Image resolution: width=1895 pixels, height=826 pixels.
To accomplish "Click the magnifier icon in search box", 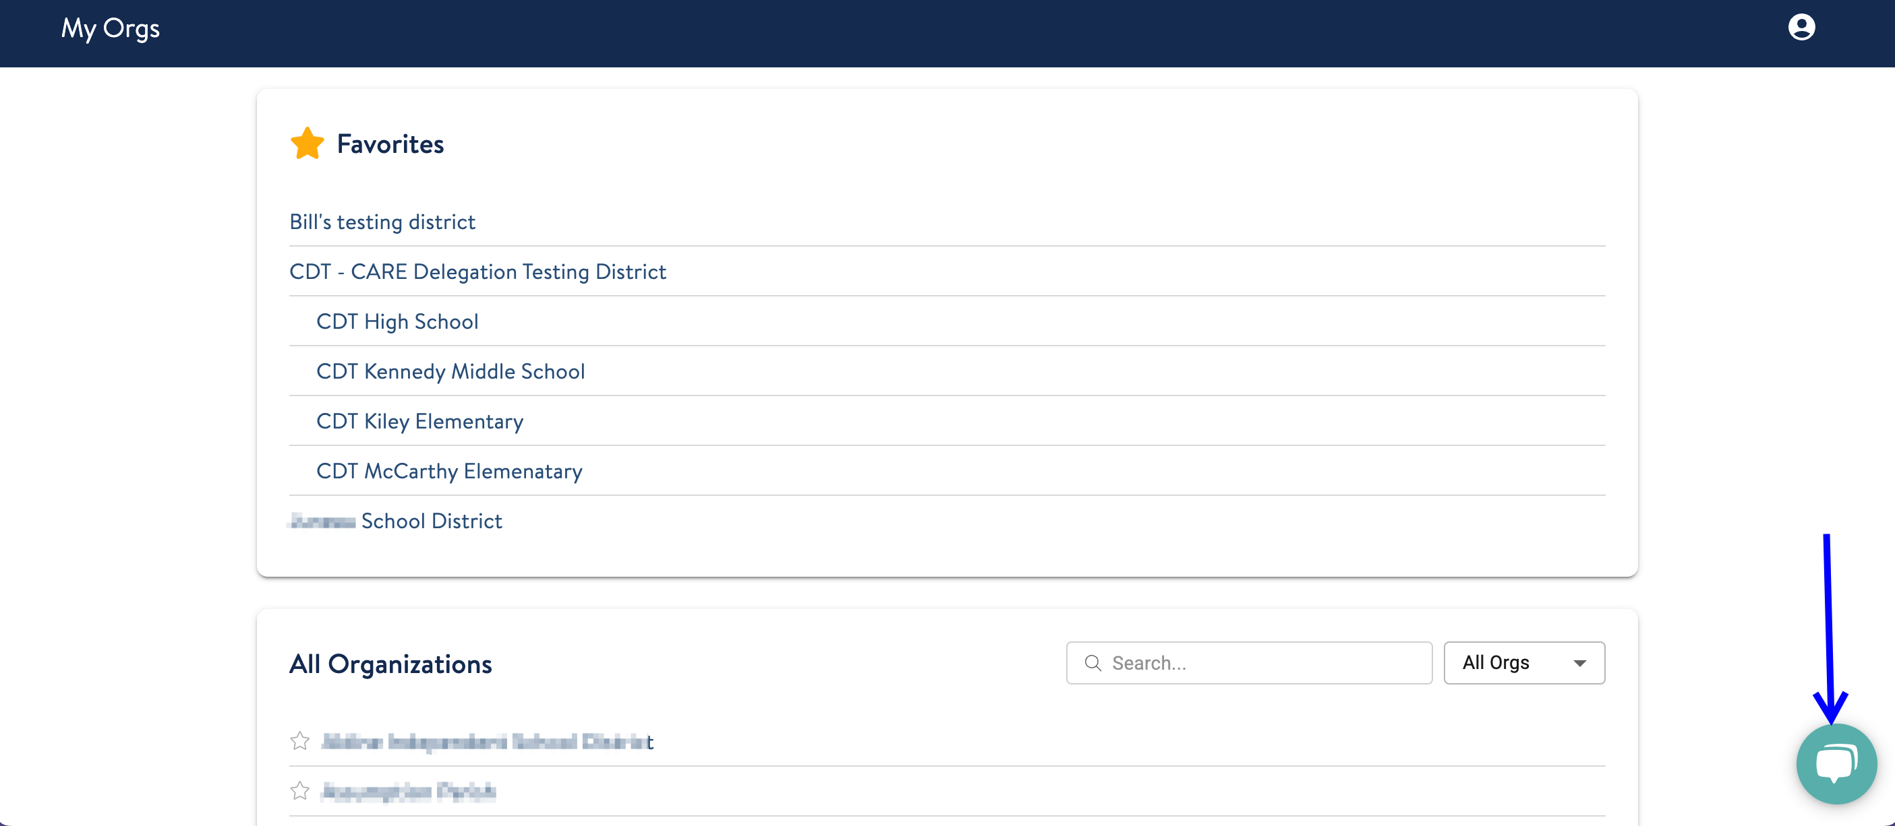I will pyautogui.click(x=1092, y=663).
